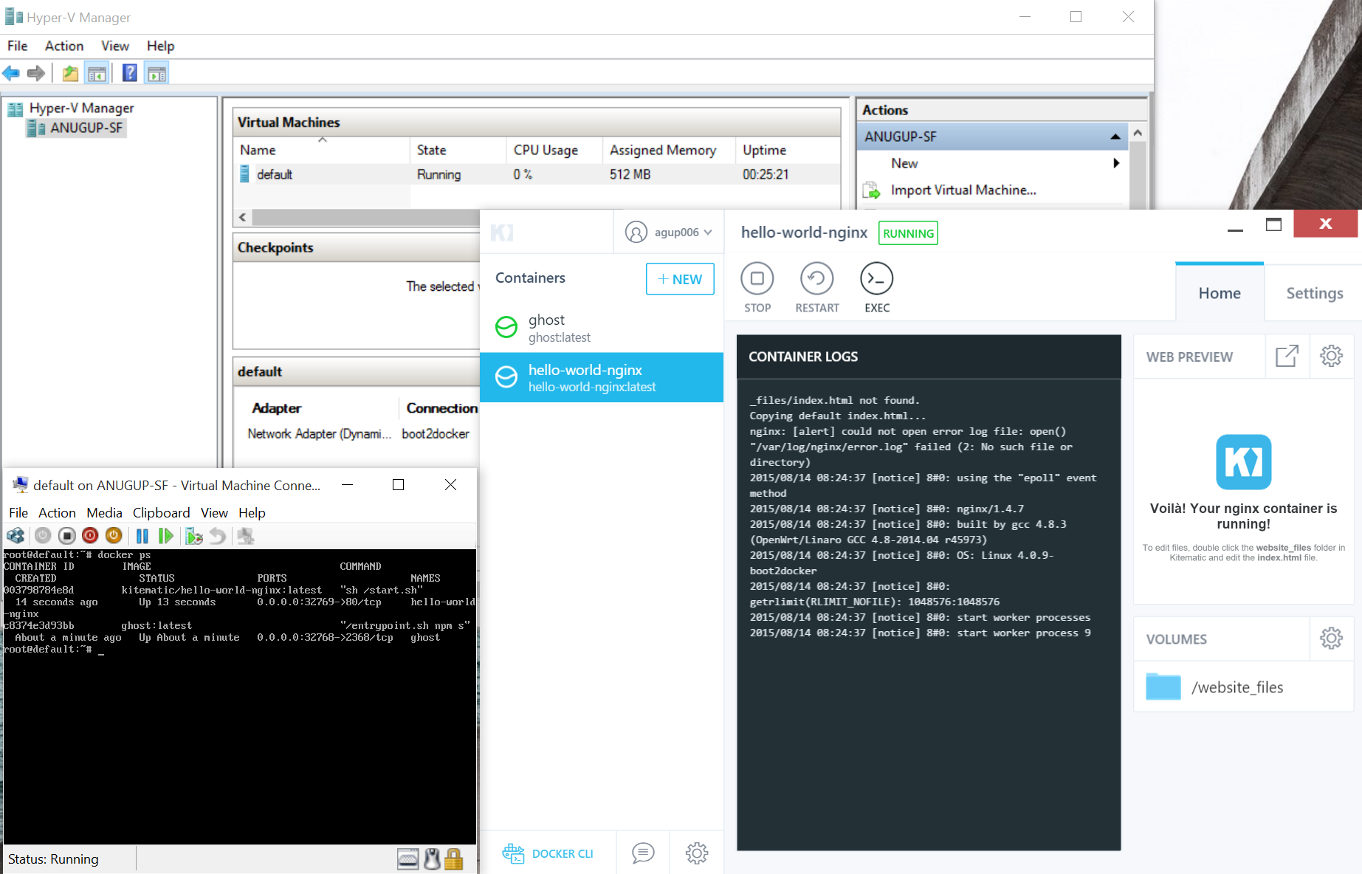Click the mouse status icon in VM Connection
This screenshot has height=874, width=1362.
tap(432, 858)
